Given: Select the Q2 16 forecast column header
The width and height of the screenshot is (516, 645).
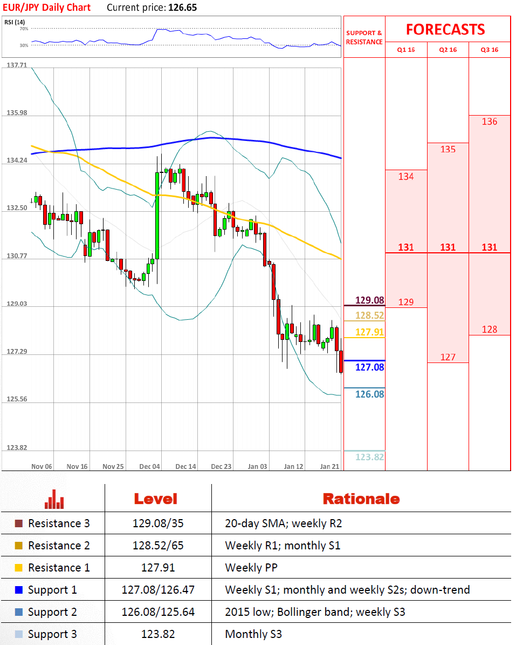Looking at the screenshot, I should (x=448, y=50).
